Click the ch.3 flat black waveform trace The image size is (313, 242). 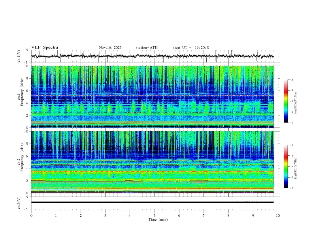[x=152, y=202]
